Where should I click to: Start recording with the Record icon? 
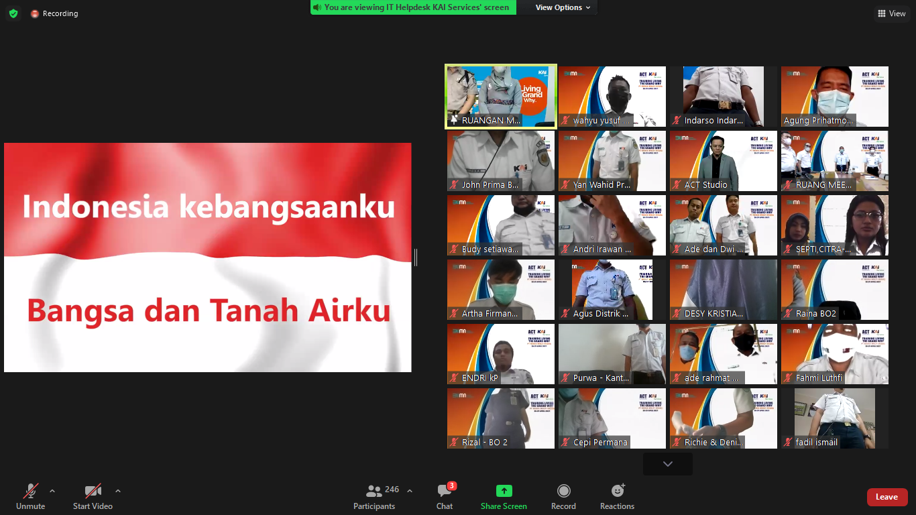[563, 491]
